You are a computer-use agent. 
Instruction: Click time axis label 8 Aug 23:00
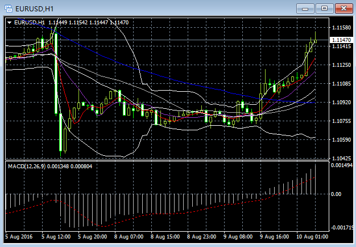[x=201, y=237]
